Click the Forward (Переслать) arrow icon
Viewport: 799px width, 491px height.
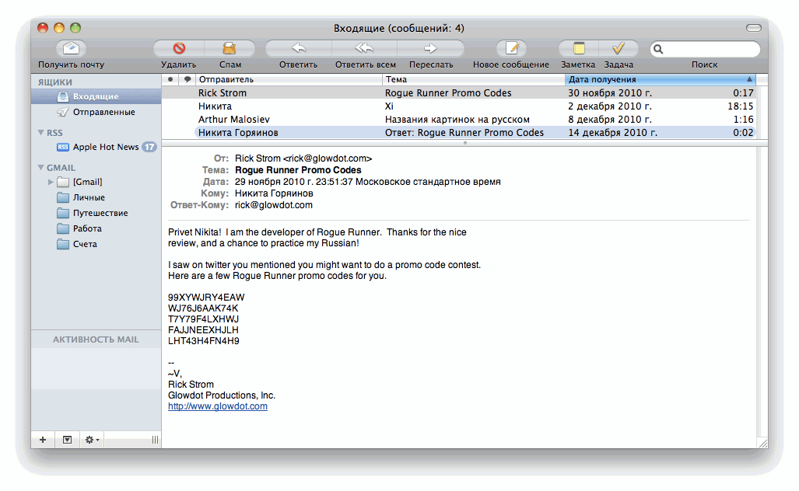(x=430, y=48)
